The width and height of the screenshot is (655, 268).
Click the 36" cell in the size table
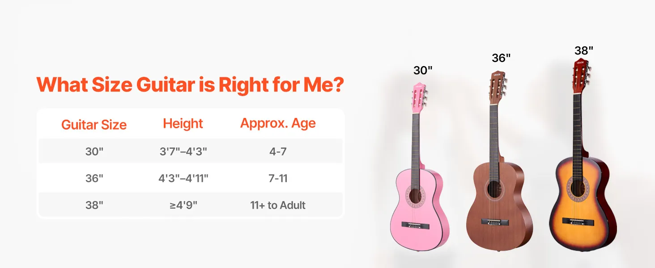point(94,178)
